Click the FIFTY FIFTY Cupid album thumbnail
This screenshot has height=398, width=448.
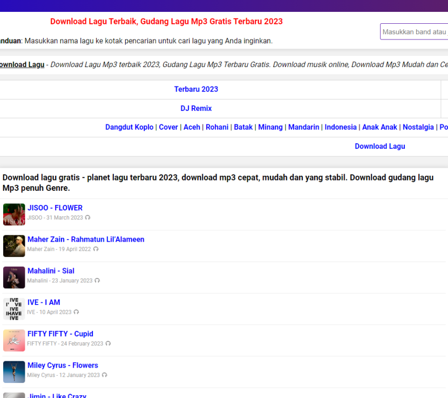[14, 340]
